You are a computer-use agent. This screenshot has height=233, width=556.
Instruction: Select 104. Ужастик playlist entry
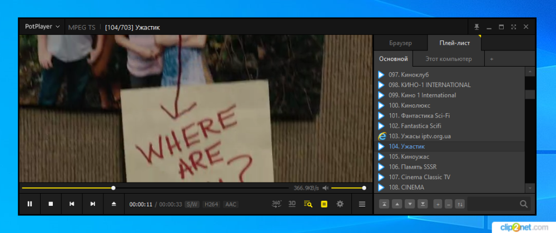(x=449, y=146)
